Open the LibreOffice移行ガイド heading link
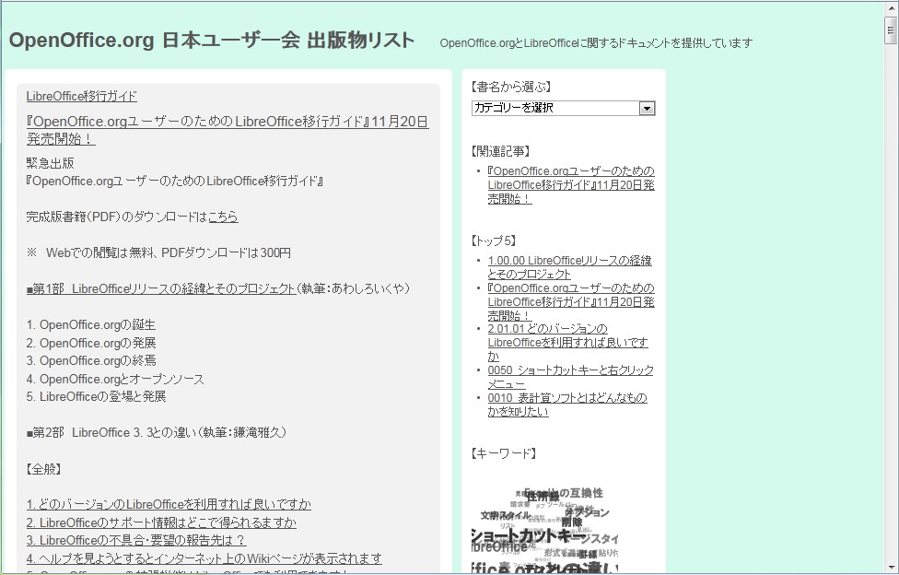 pos(80,96)
